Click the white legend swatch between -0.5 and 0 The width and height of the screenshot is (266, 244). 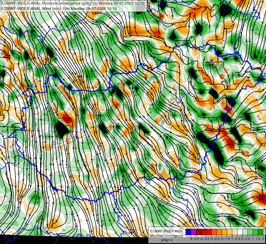click(240, 232)
